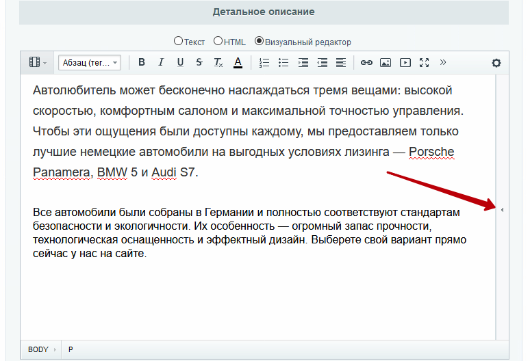Image resolution: width=530 pixels, height=361 pixels.
Task: Remove text formatting
Action: (x=218, y=62)
